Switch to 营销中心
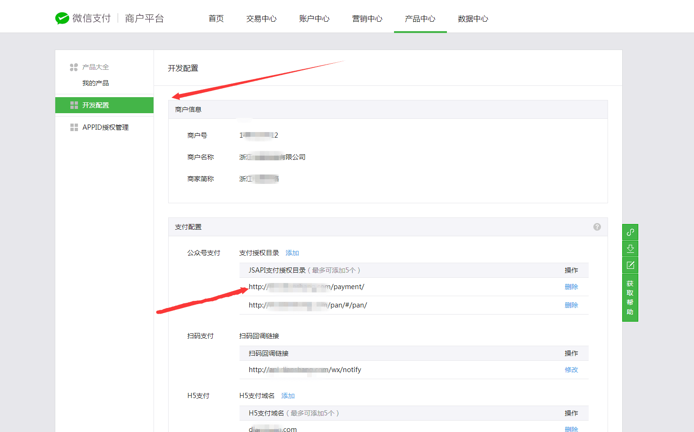Viewport: 694px width, 432px height. pos(367,19)
